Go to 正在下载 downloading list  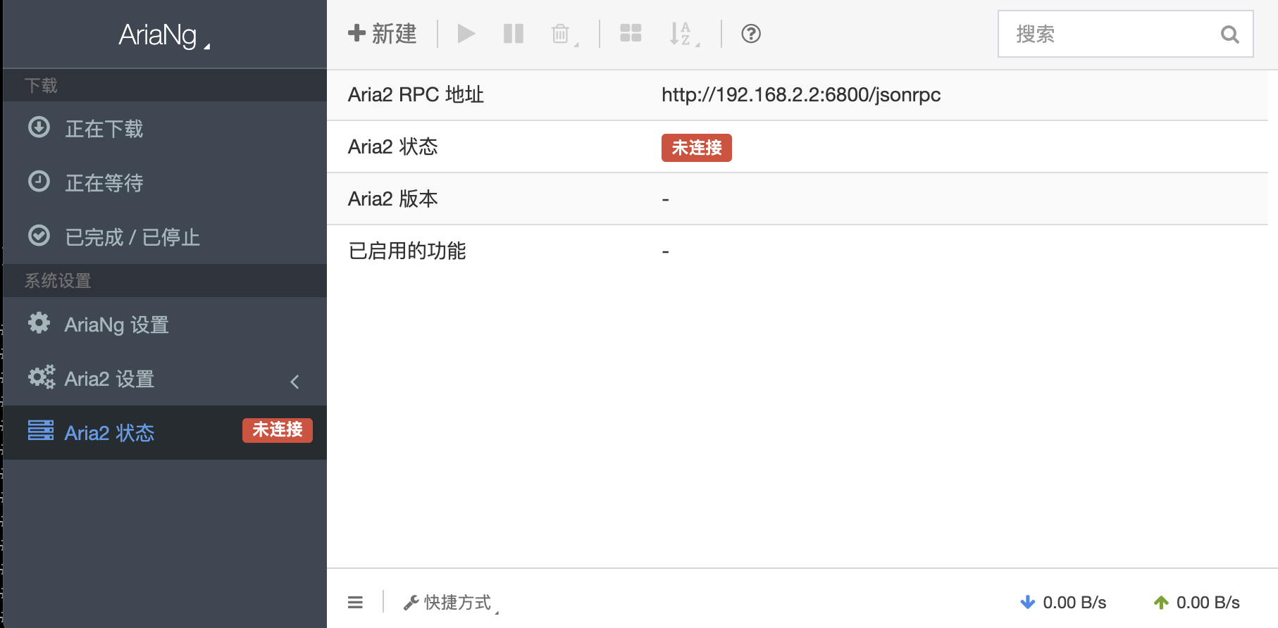click(165, 129)
